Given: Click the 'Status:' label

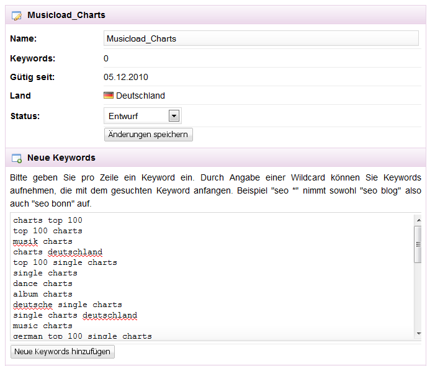Looking at the screenshot, I should coord(25,116).
